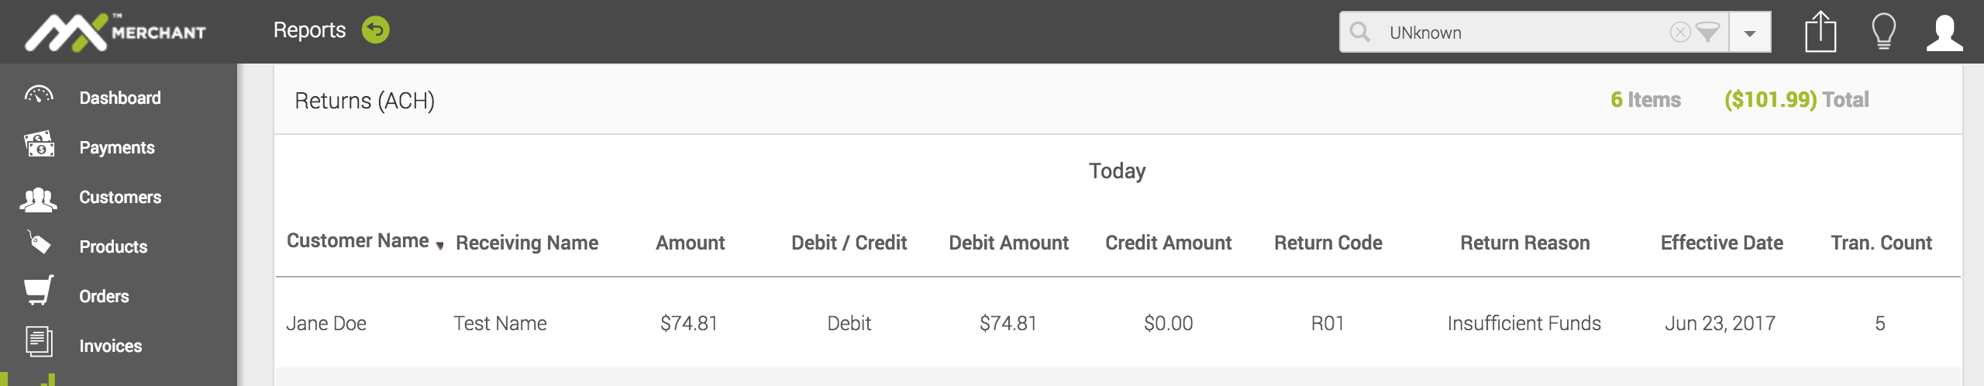This screenshot has width=1984, height=386.
Task: Sort by the Amount column header
Action: coord(690,243)
